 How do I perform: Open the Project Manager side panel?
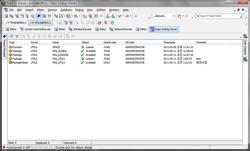(5, 46)
